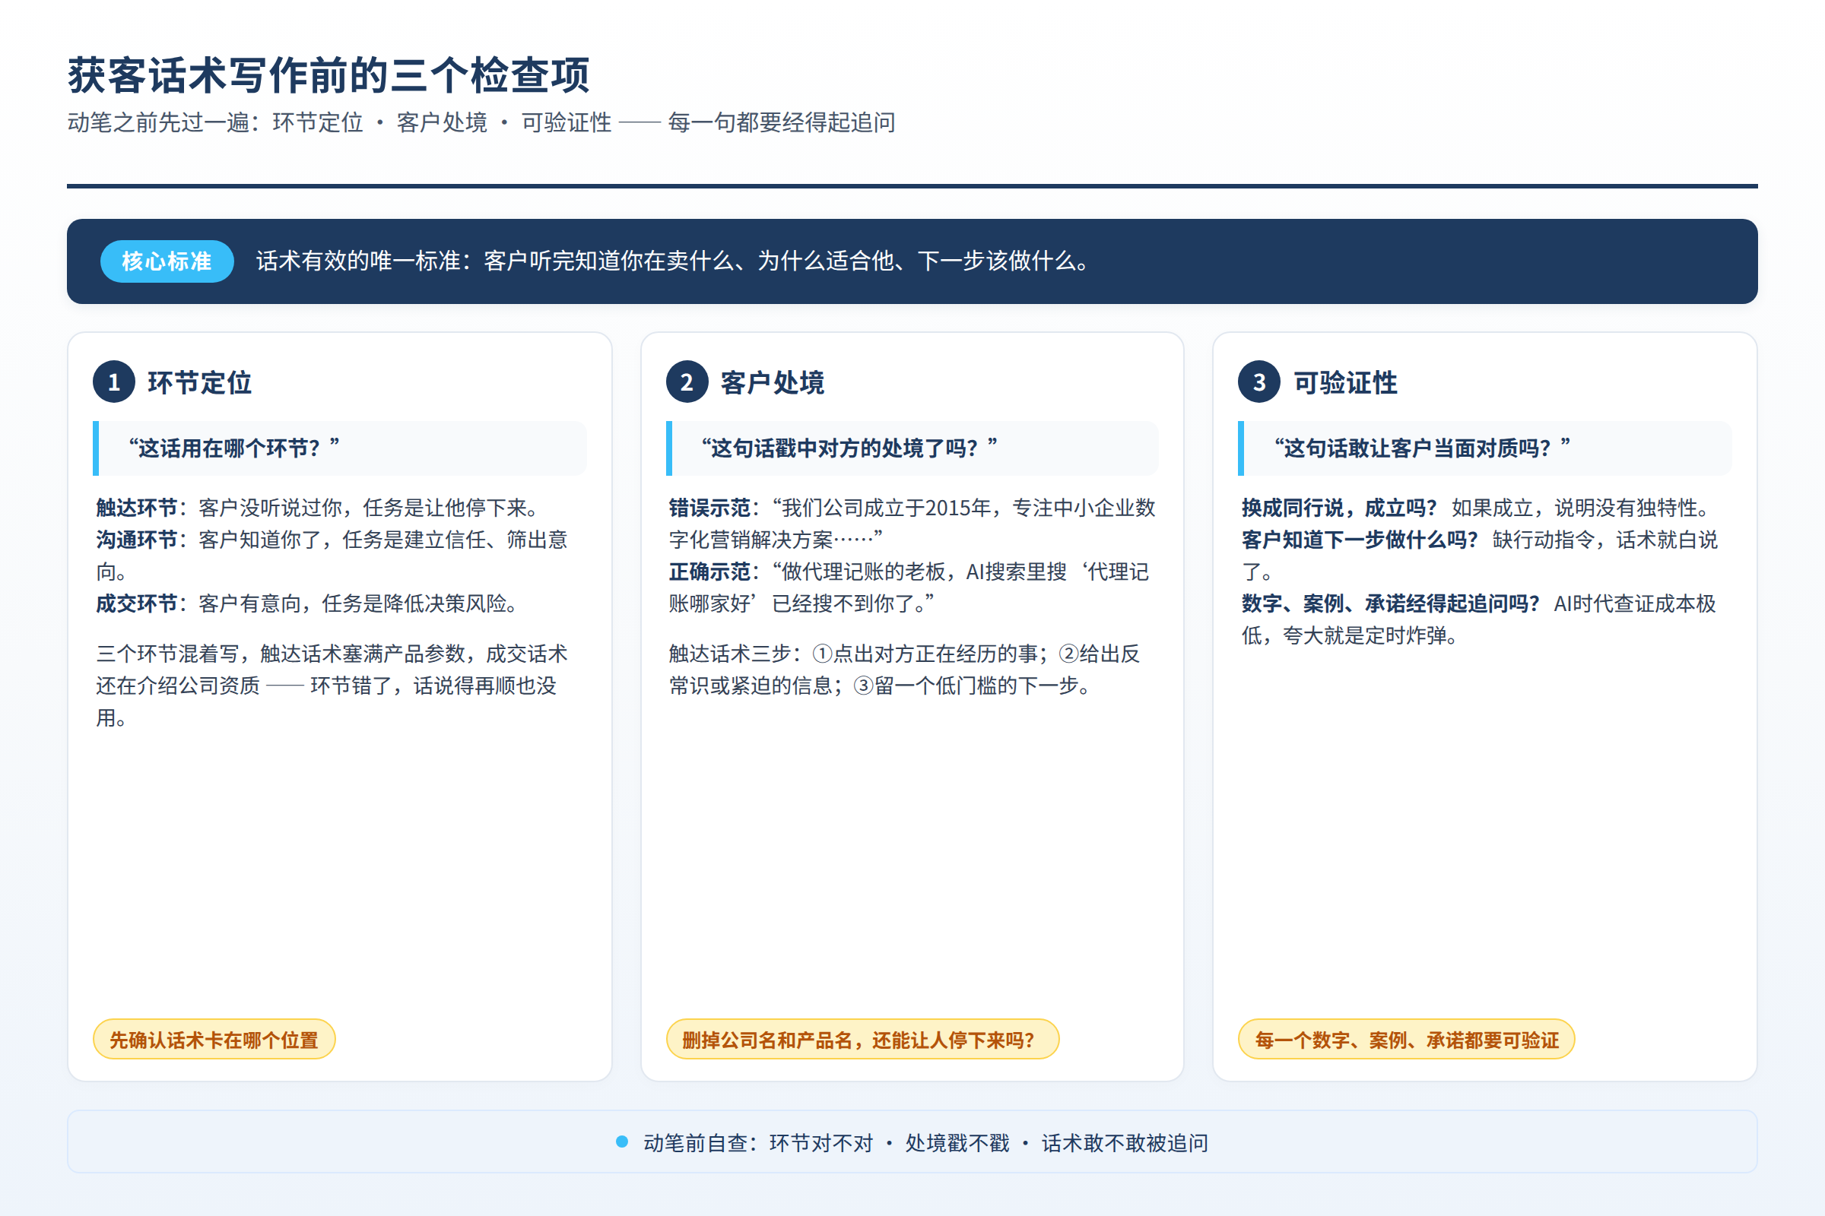Click the card heading 客户处境
The width and height of the screenshot is (1825, 1216).
coord(772,382)
